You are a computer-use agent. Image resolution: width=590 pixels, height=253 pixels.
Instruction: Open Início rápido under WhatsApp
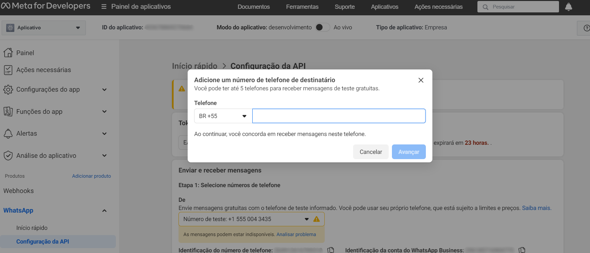[32, 228]
